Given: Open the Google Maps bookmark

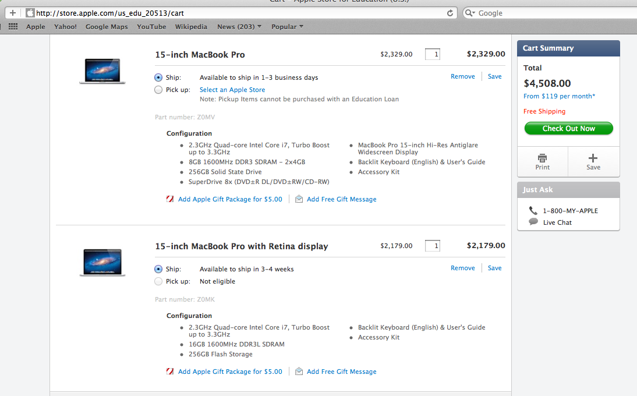Looking at the screenshot, I should pos(107,27).
